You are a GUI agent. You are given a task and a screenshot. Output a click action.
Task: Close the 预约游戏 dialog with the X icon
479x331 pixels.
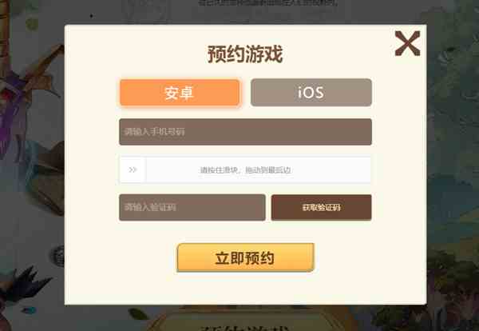tap(407, 43)
